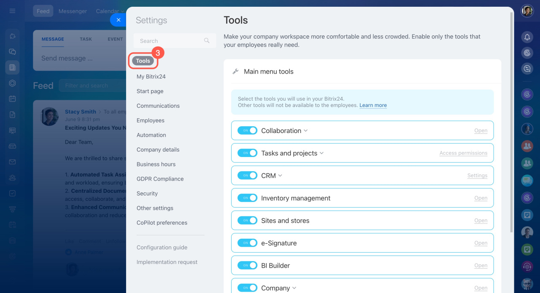Screen dimensions: 540x293
Task: Open the light blue speech bubble chat icon
Action: pos(527,181)
